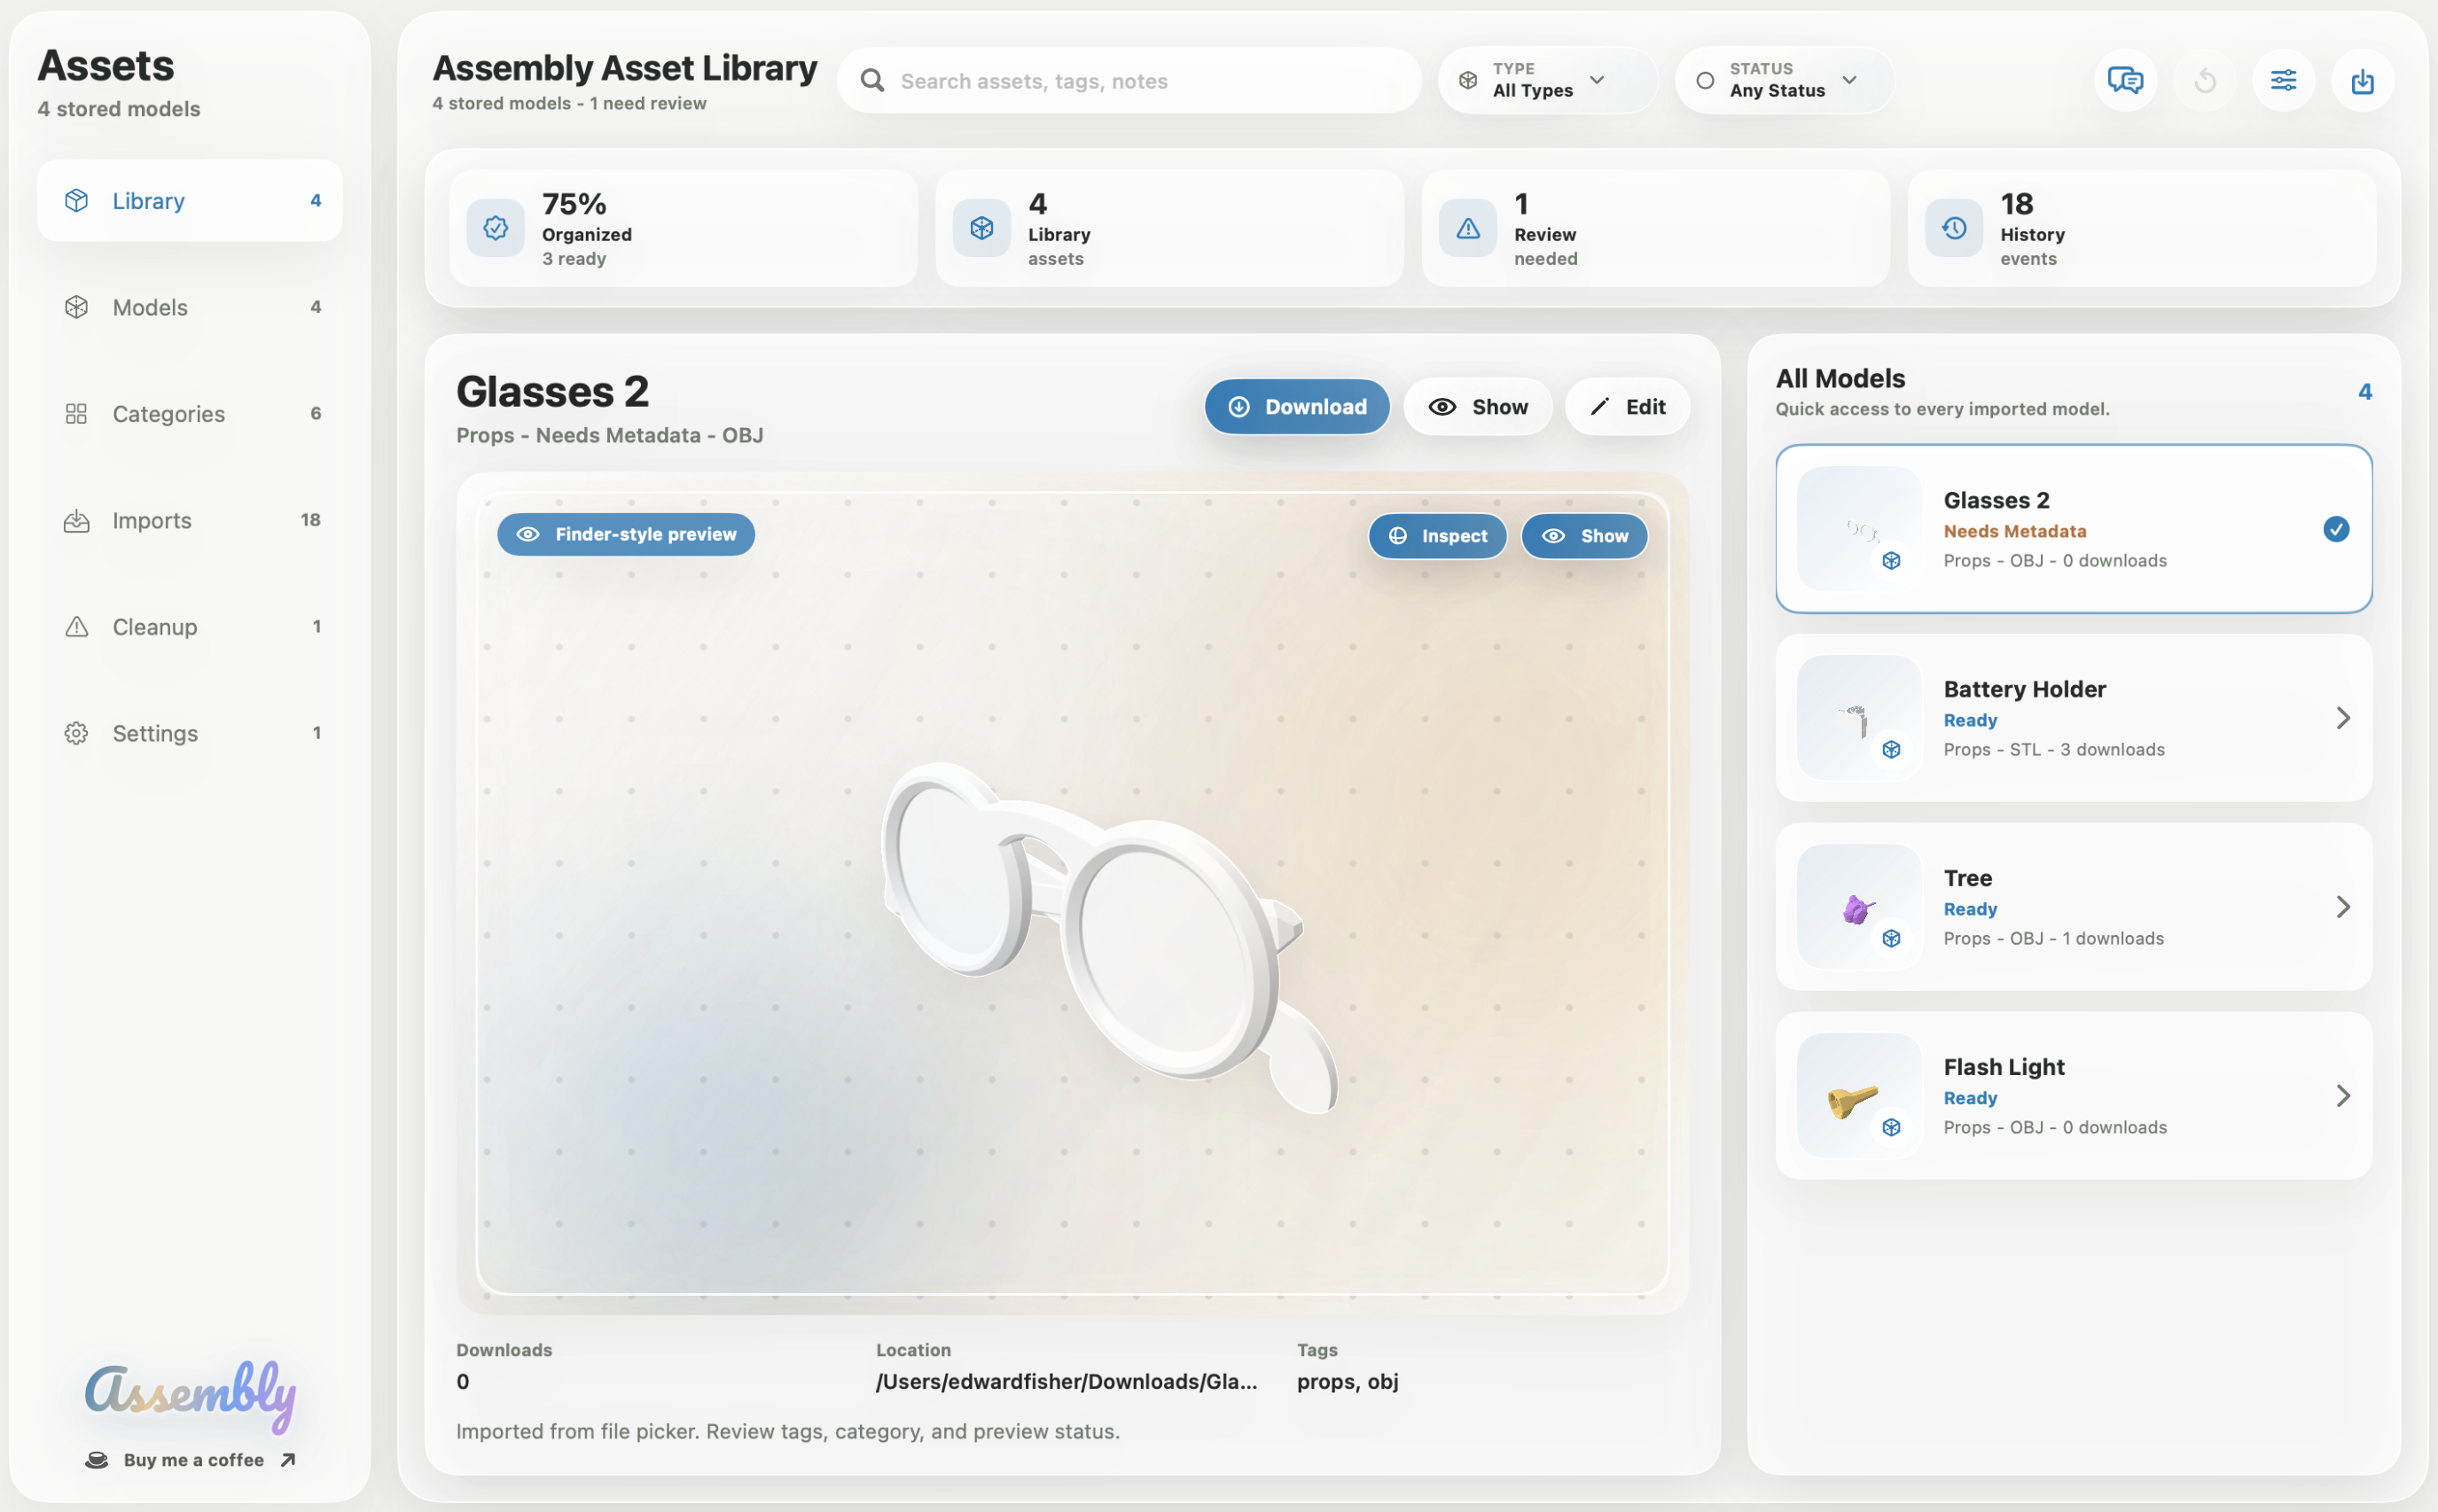
Task: Click the Imports tray icon in sidebar
Action: 76,520
